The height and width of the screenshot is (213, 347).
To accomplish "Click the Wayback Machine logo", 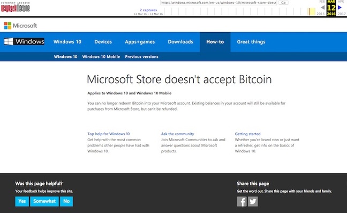I will coord(15,7).
